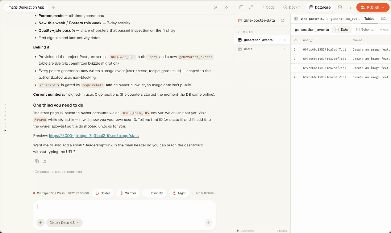Select the Tables tab
The width and height of the screenshot is (391, 233).
click(x=369, y=19)
